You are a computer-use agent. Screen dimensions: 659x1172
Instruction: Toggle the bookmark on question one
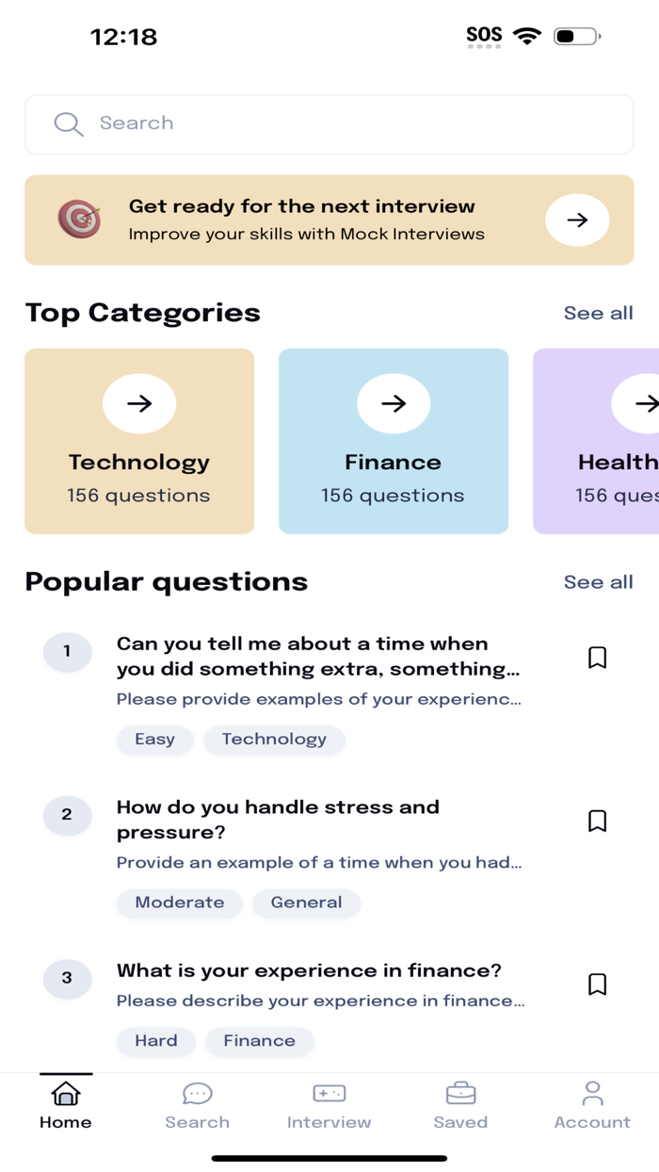pos(597,658)
